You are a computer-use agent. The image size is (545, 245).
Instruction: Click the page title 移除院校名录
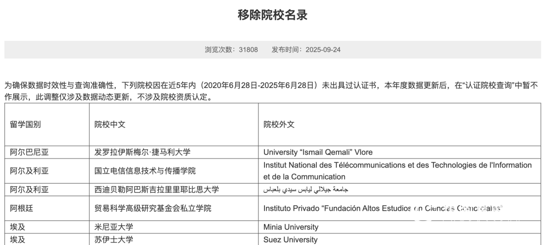coord(272,15)
